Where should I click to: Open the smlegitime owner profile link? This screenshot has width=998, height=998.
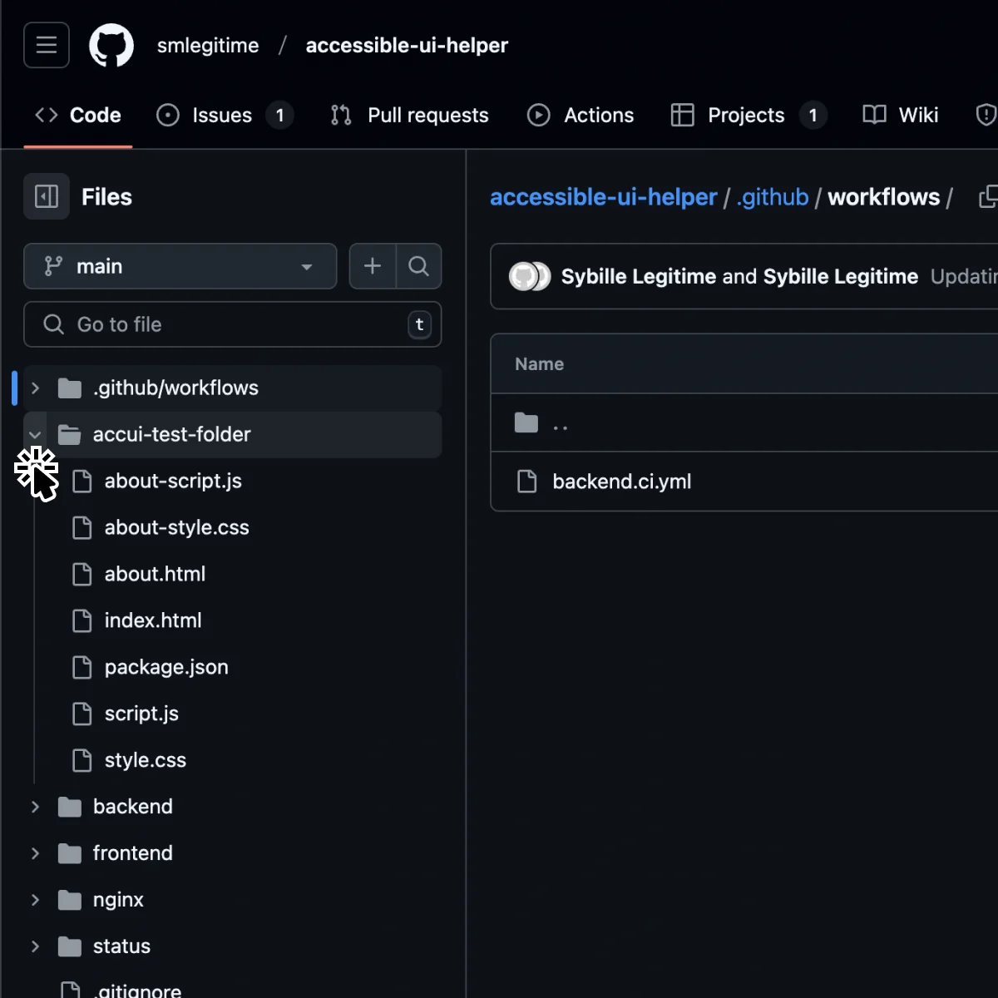[208, 46]
